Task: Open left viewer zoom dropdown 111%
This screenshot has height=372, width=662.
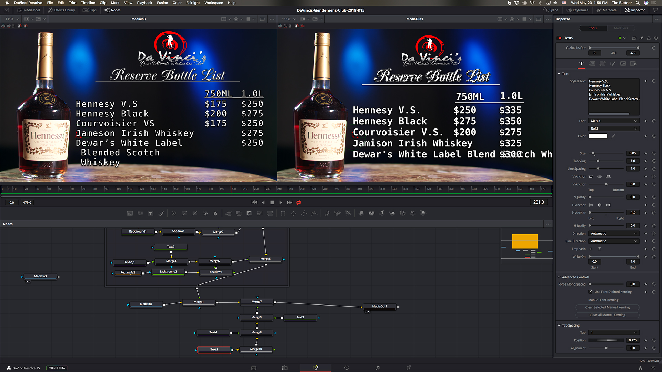Action: pyautogui.click(x=12, y=19)
